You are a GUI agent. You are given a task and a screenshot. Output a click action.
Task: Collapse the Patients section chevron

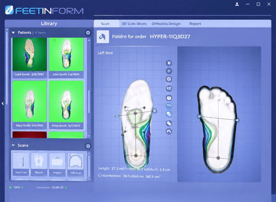pyautogui.click(x=13, y=33)
